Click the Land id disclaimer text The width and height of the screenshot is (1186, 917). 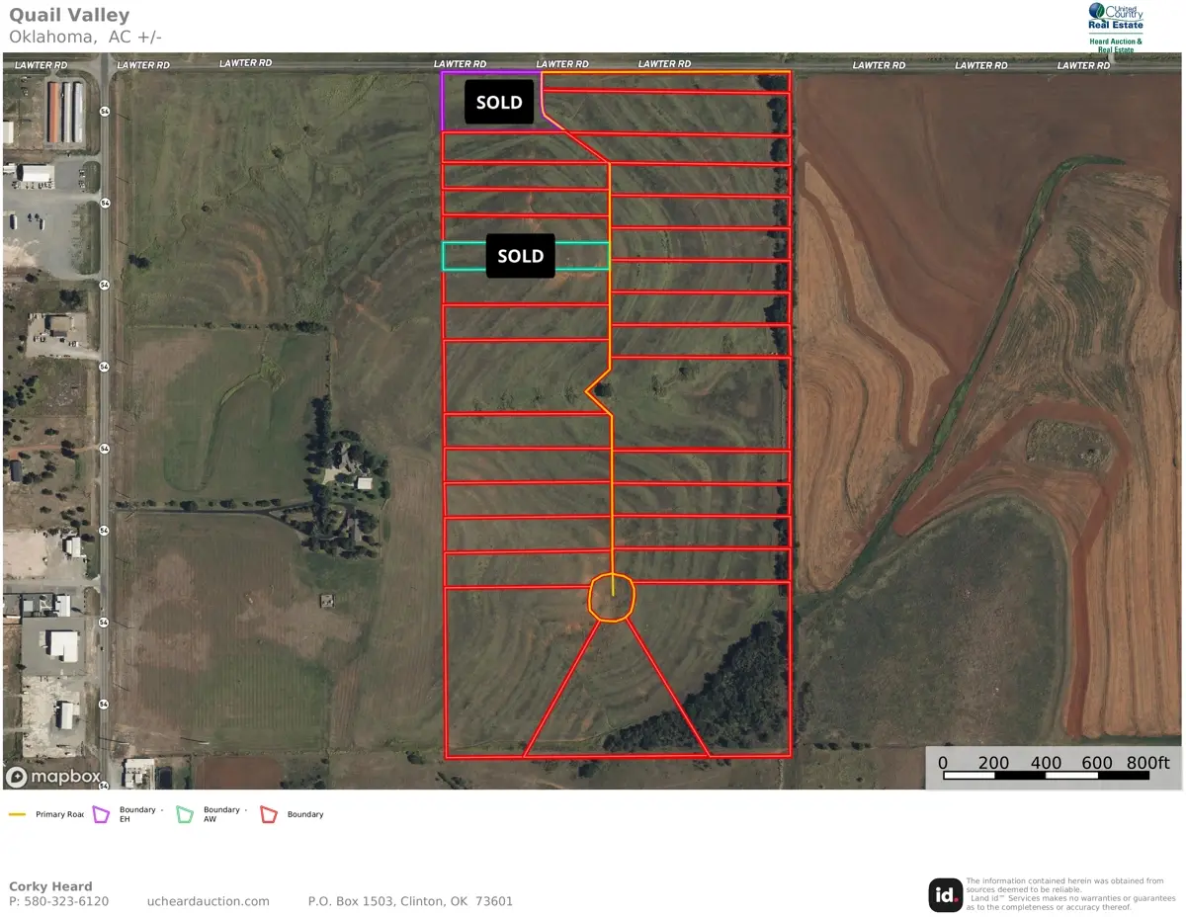[1064, 894]
